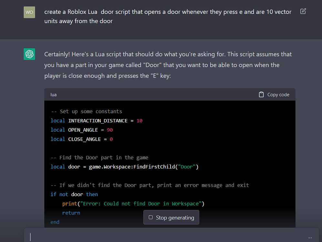Viewport: 322px width, 242px height.
Task: Click the return keyword inside the if block
Action: click(71, 213)
